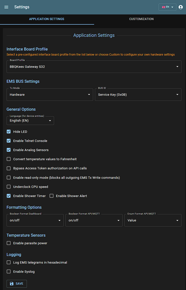Viewport: 186px width, 290px height.
Task: Click the UK flag language icon
Action: [163, 7]
